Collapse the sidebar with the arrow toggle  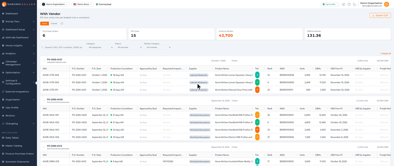coord(36,83)
